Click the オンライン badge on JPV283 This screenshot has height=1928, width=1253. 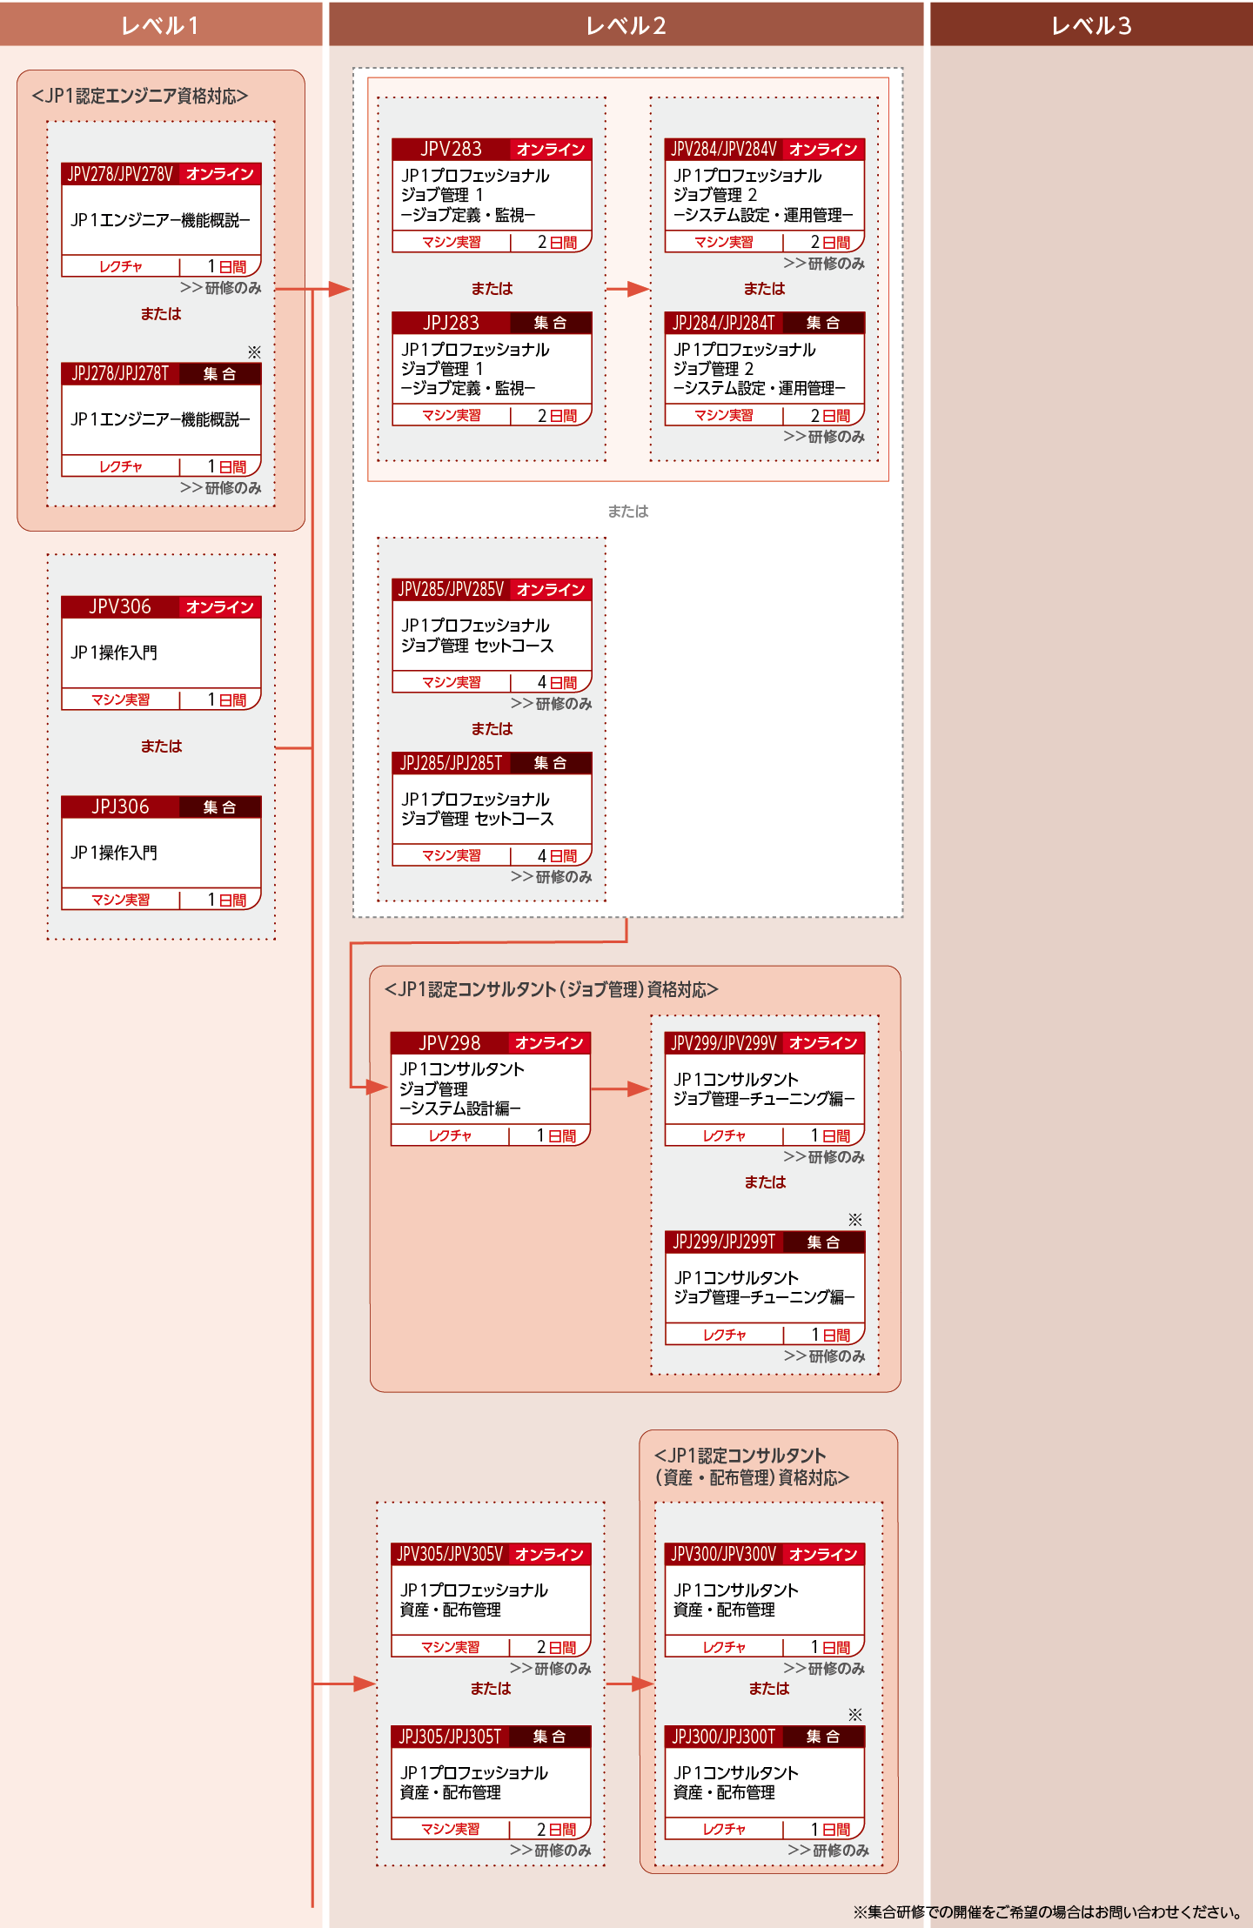click(551, 149)
